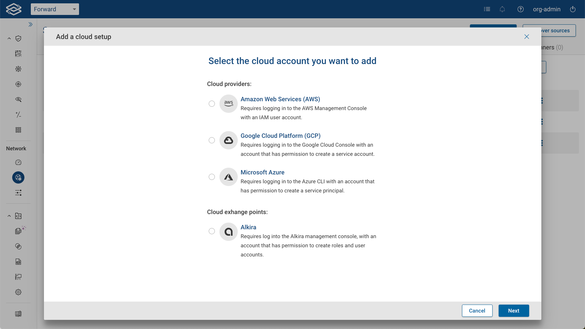Viewport: 585px width, 329px height.
Task: Dismiss the dialog with the X
Action: coord(526,37)
